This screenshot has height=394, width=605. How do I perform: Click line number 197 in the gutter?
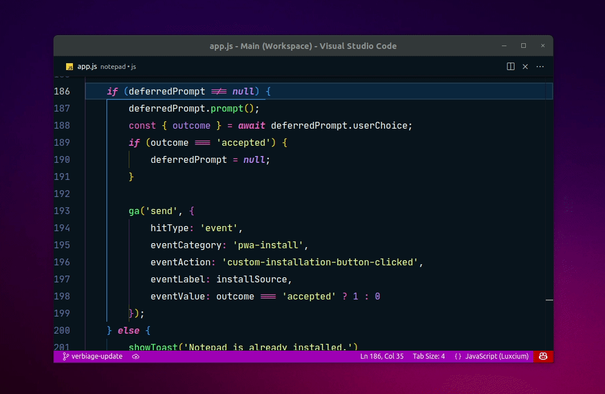click(x=62, y=279)
